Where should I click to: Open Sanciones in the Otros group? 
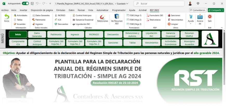pos(174,15)
